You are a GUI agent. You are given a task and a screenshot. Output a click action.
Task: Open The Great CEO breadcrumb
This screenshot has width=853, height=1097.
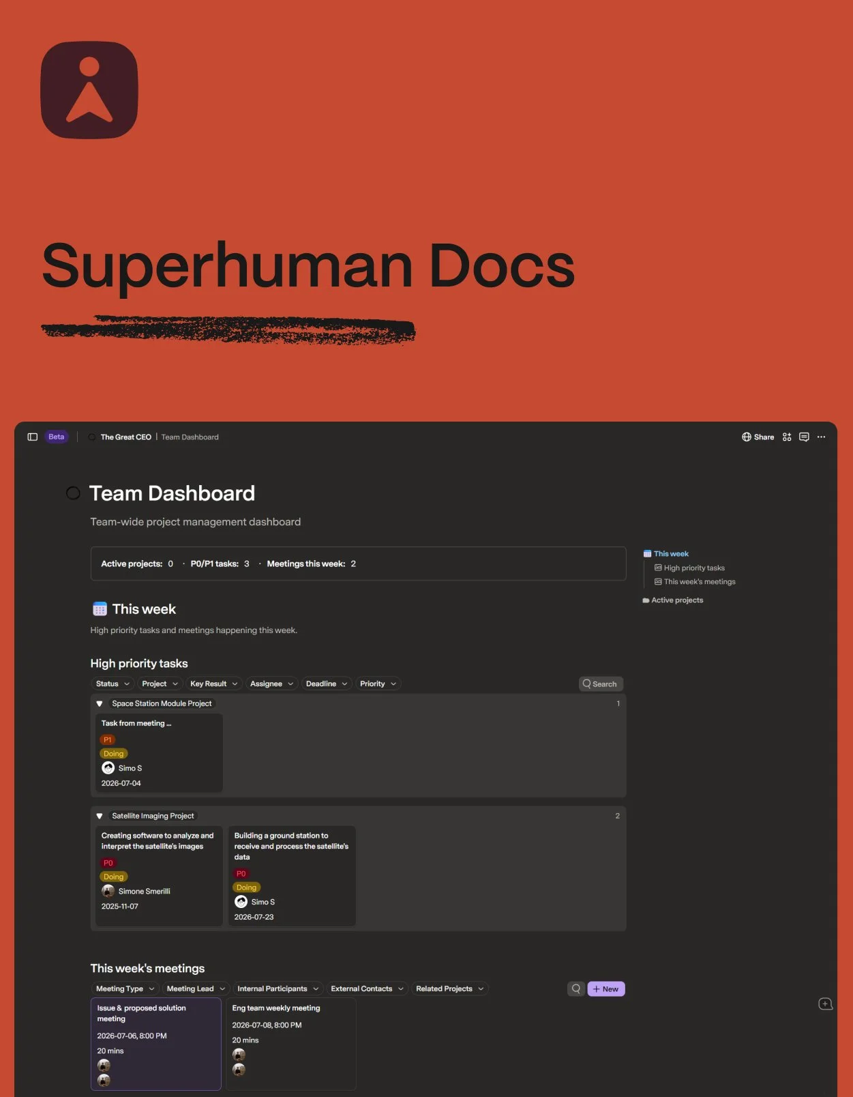coord(125,437)
